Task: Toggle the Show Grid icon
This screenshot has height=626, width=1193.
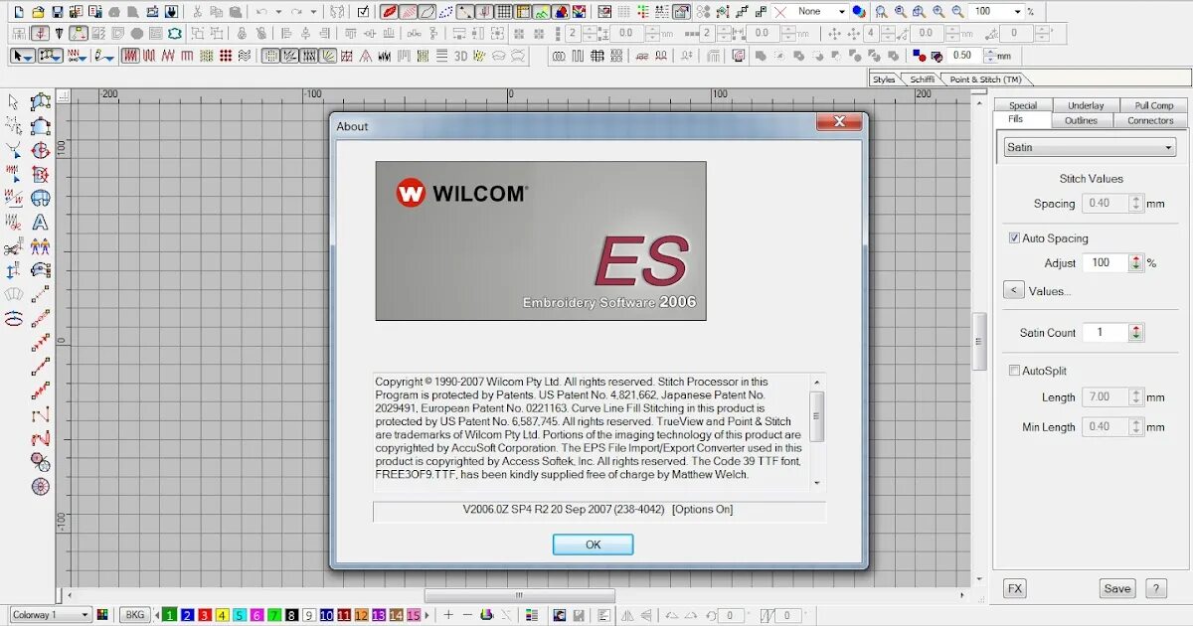Action: point(505,12)
